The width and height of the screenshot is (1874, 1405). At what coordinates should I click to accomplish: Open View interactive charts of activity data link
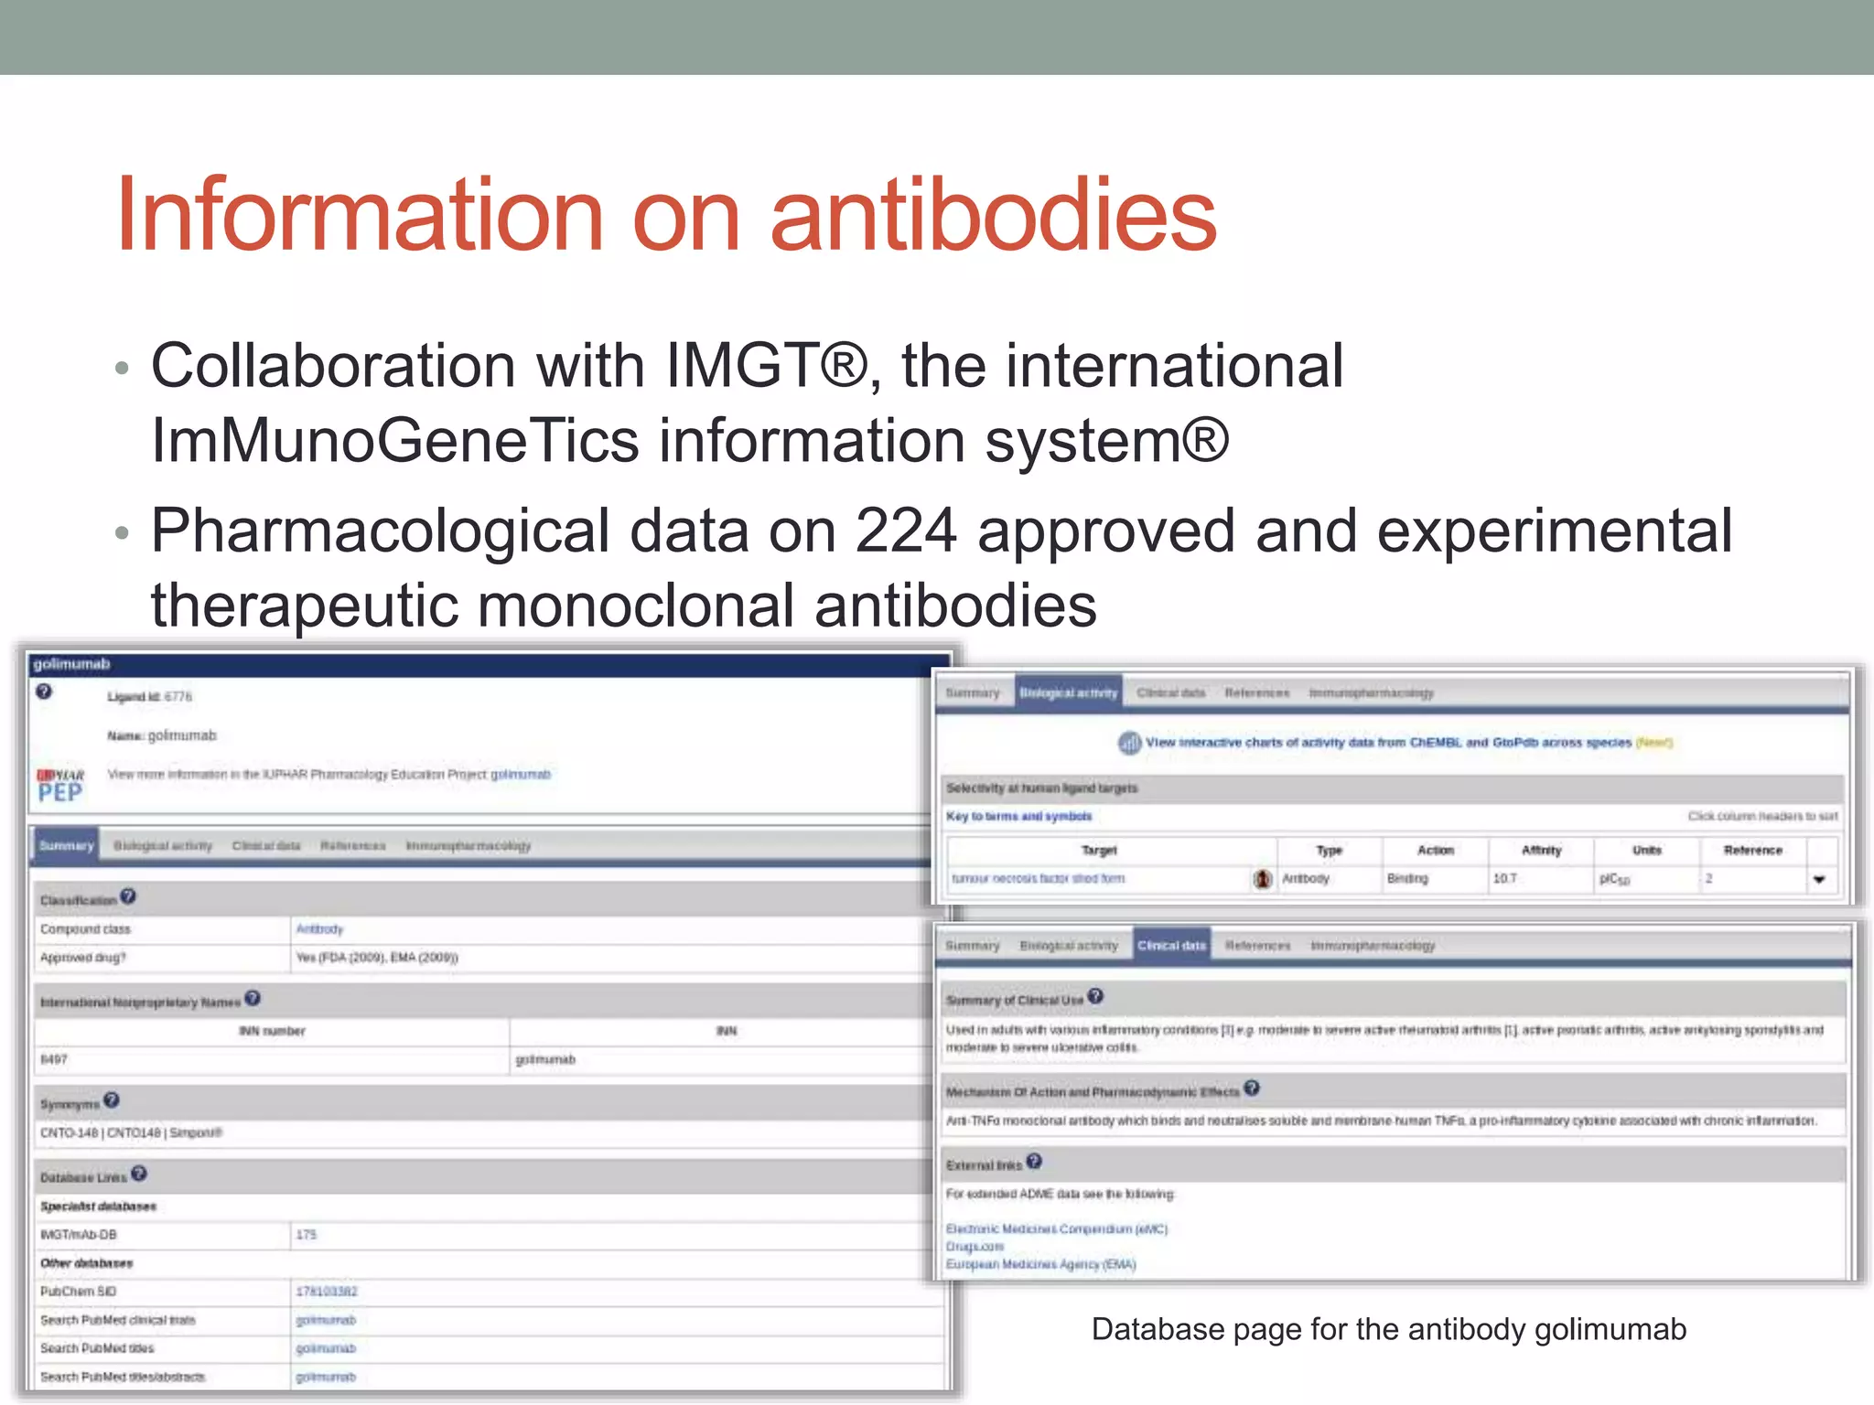coord(1389,743)
